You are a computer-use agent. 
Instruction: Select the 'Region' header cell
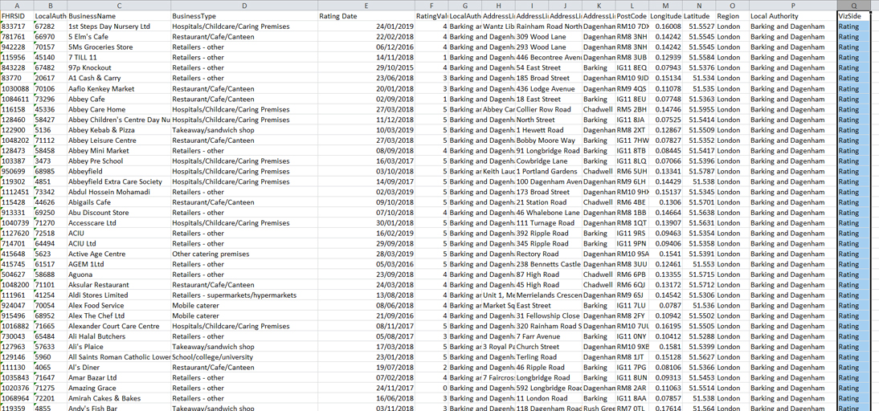(x=727, y=16)
